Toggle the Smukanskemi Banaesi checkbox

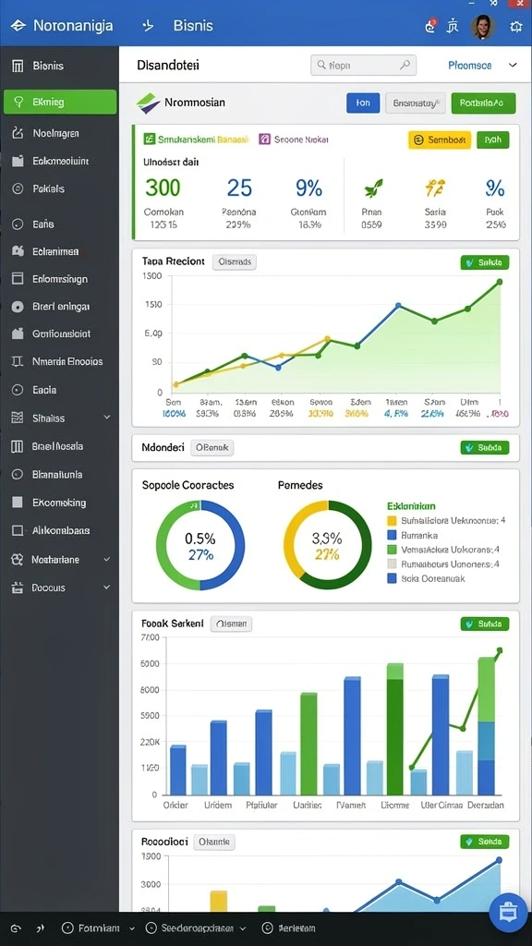[149, 139]
